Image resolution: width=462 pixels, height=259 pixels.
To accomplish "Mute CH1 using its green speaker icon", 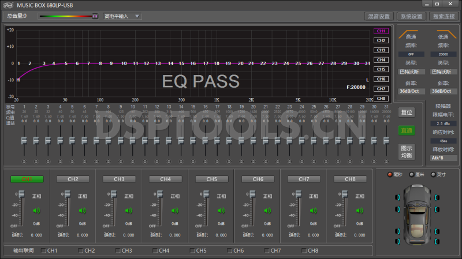I will (x=36, y=211).
